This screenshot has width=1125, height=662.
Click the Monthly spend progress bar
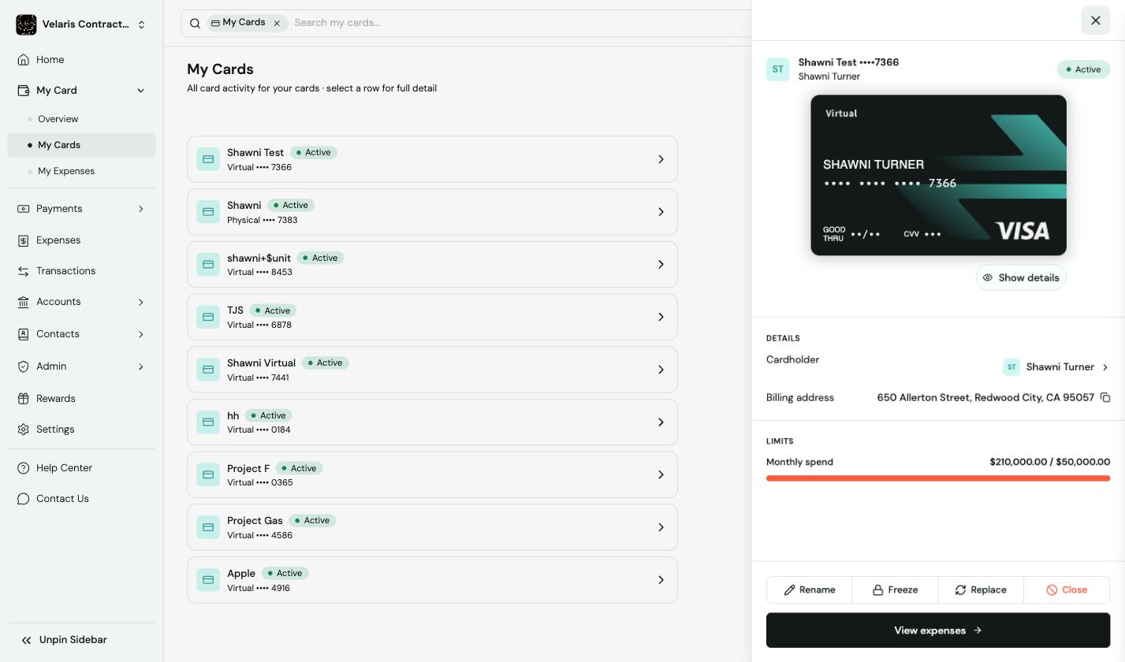click(x=938, y=478)
